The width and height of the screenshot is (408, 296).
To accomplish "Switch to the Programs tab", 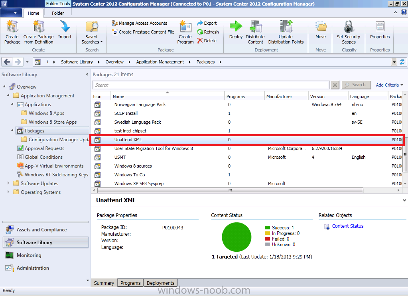I will [x=130, y=283].
